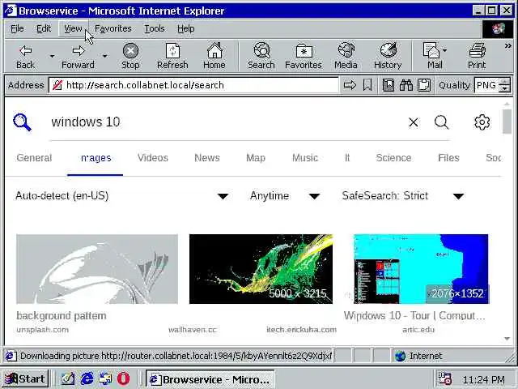518x389 pixels.
Task: Open the Search toolbar pane
Action: (261, 56)
